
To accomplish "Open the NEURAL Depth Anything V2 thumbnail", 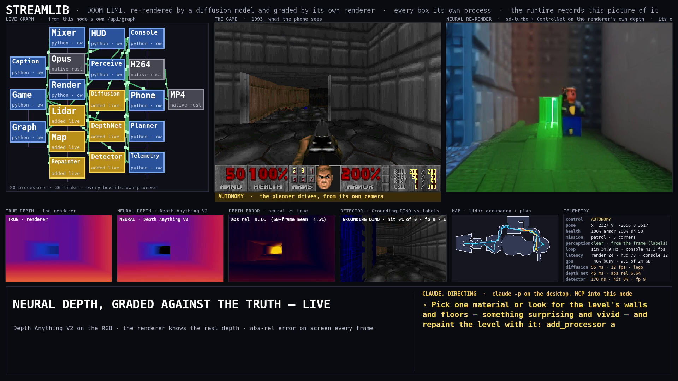I will click(170, 248).
